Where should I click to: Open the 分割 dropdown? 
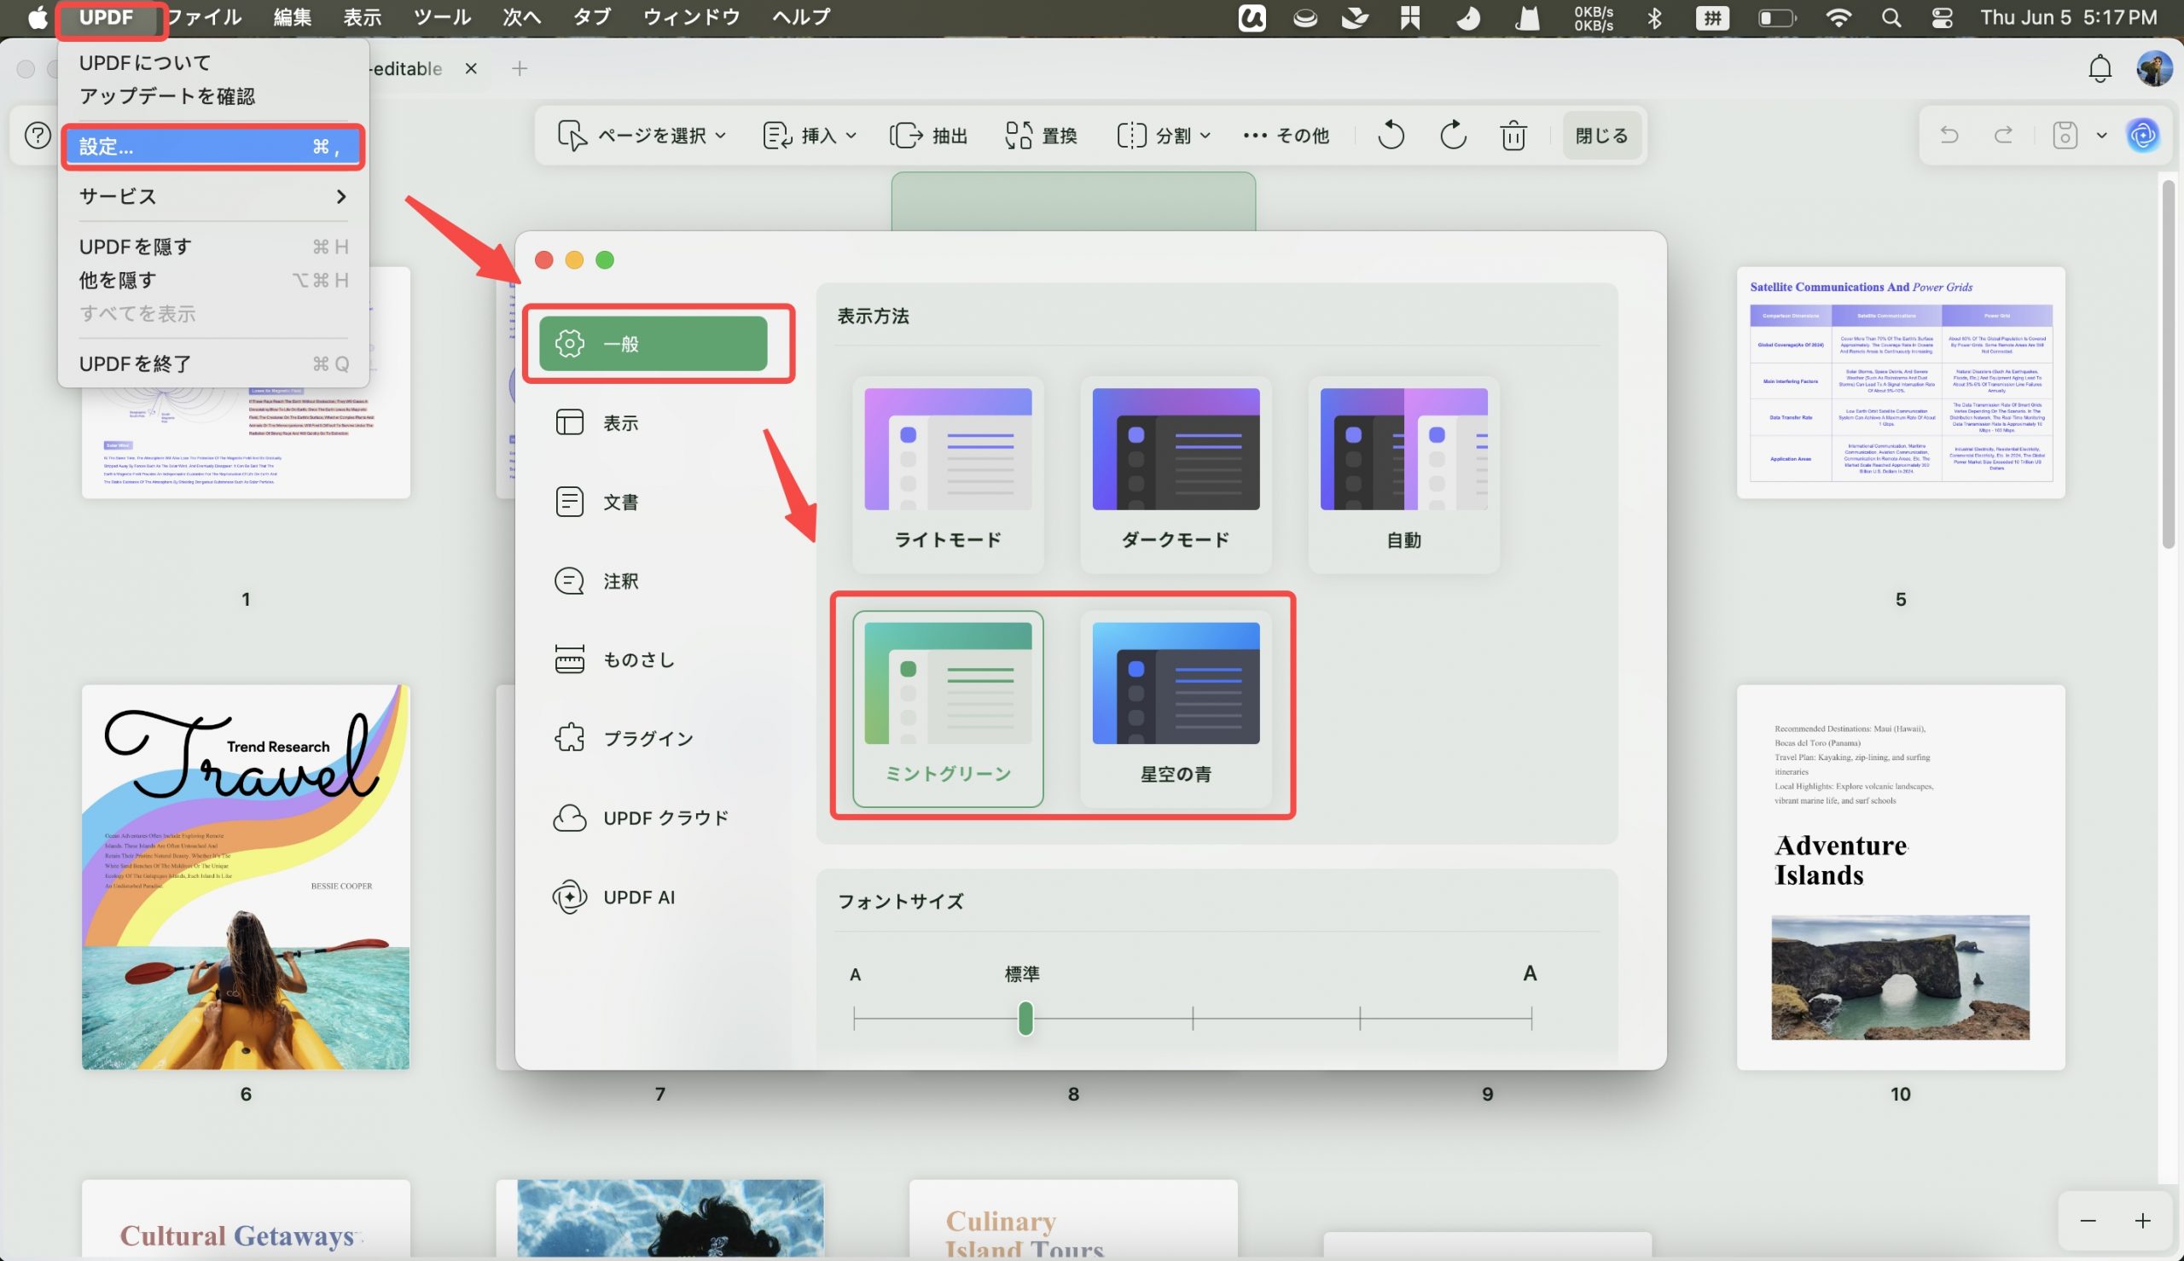pos(1164,136)
